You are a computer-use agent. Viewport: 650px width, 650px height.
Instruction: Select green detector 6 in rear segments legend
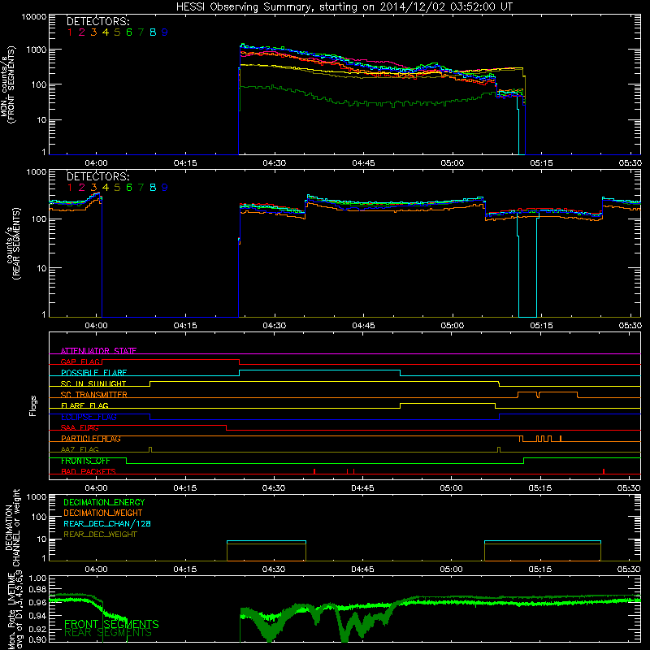[x=129, y=188]
